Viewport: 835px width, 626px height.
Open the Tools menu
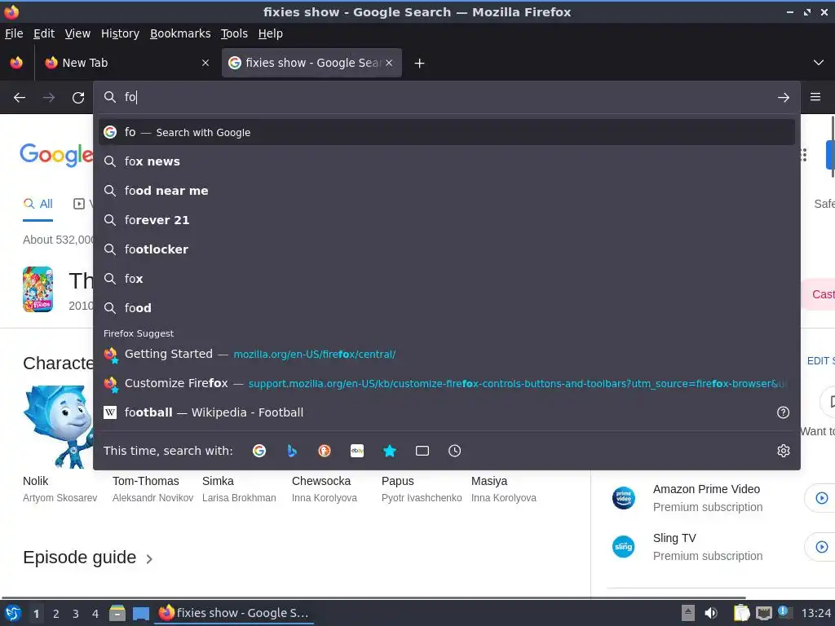tap(234, 33)
